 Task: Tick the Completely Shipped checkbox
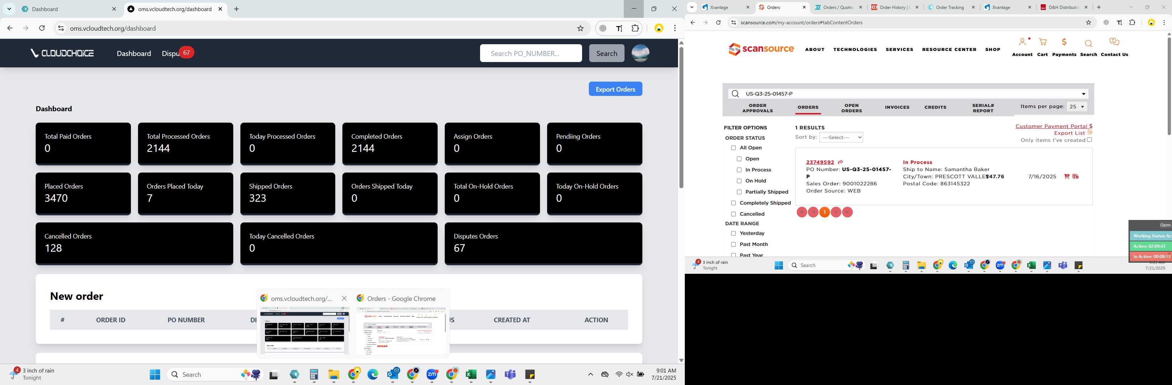[x=733, y=203]
